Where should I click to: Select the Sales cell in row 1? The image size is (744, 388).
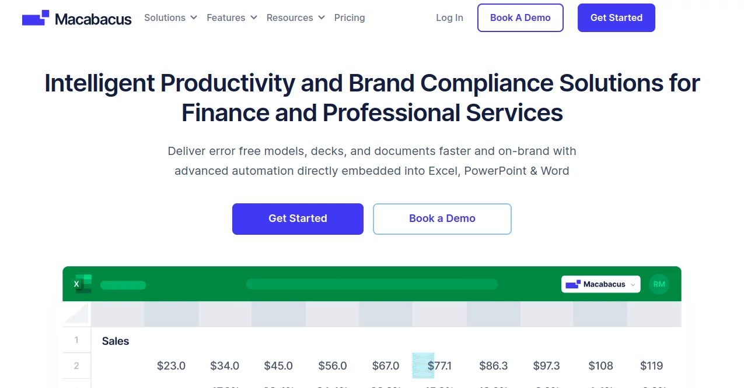(x=115, y=341)
